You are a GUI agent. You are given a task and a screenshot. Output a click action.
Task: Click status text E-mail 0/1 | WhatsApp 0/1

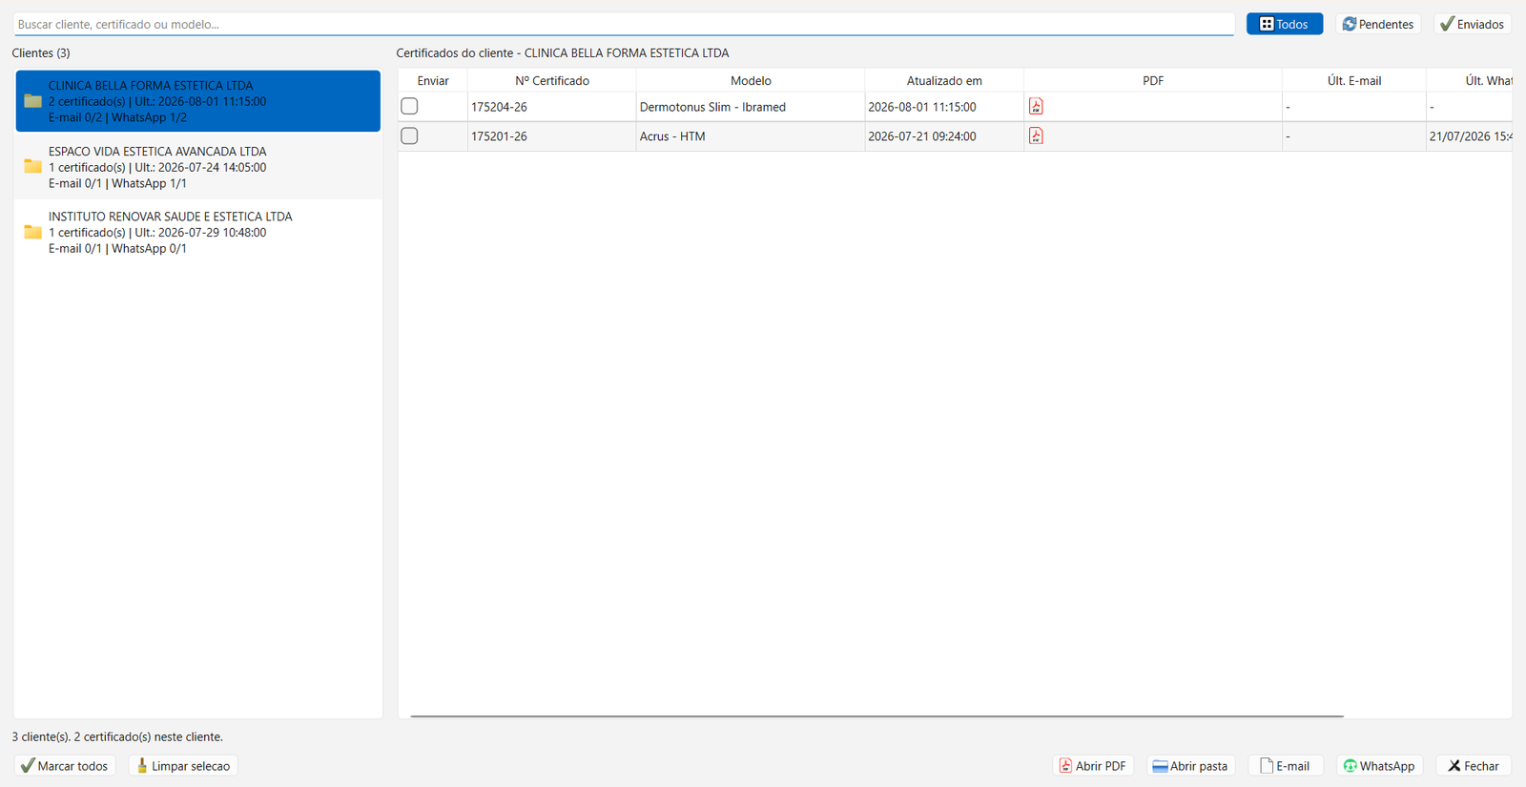(117, 248)
